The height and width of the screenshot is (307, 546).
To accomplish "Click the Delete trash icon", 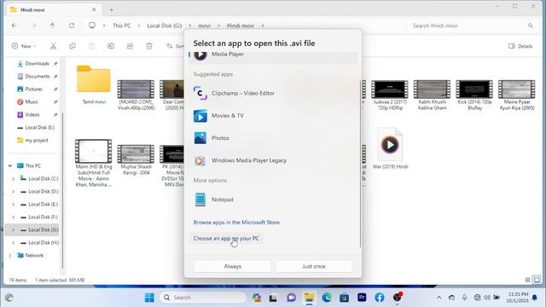I will pyautogui.click(x=149, y=46).
